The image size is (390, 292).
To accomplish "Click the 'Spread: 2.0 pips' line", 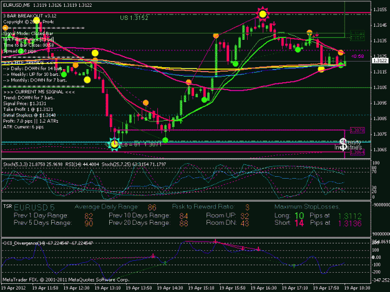I will (20, 51).
